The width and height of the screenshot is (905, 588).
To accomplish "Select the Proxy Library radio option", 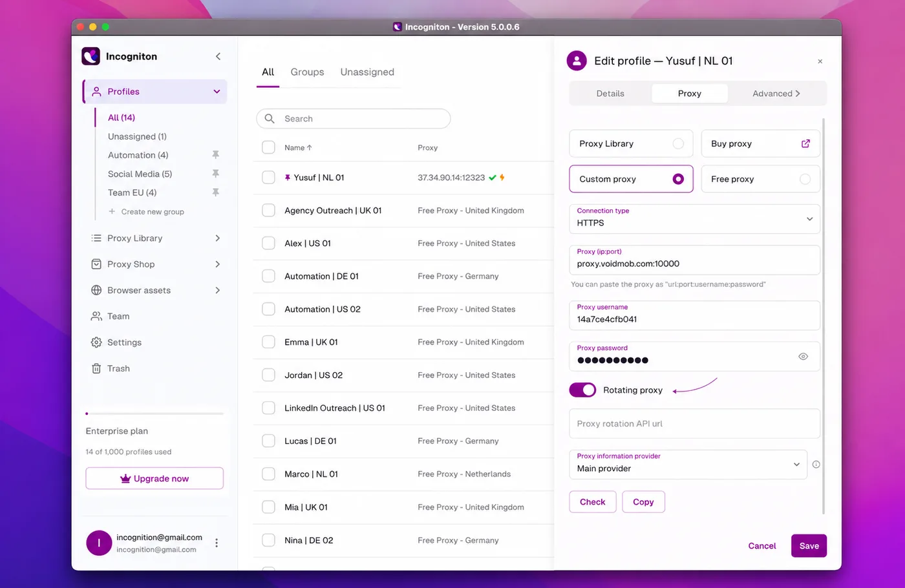I will point(678,143).
